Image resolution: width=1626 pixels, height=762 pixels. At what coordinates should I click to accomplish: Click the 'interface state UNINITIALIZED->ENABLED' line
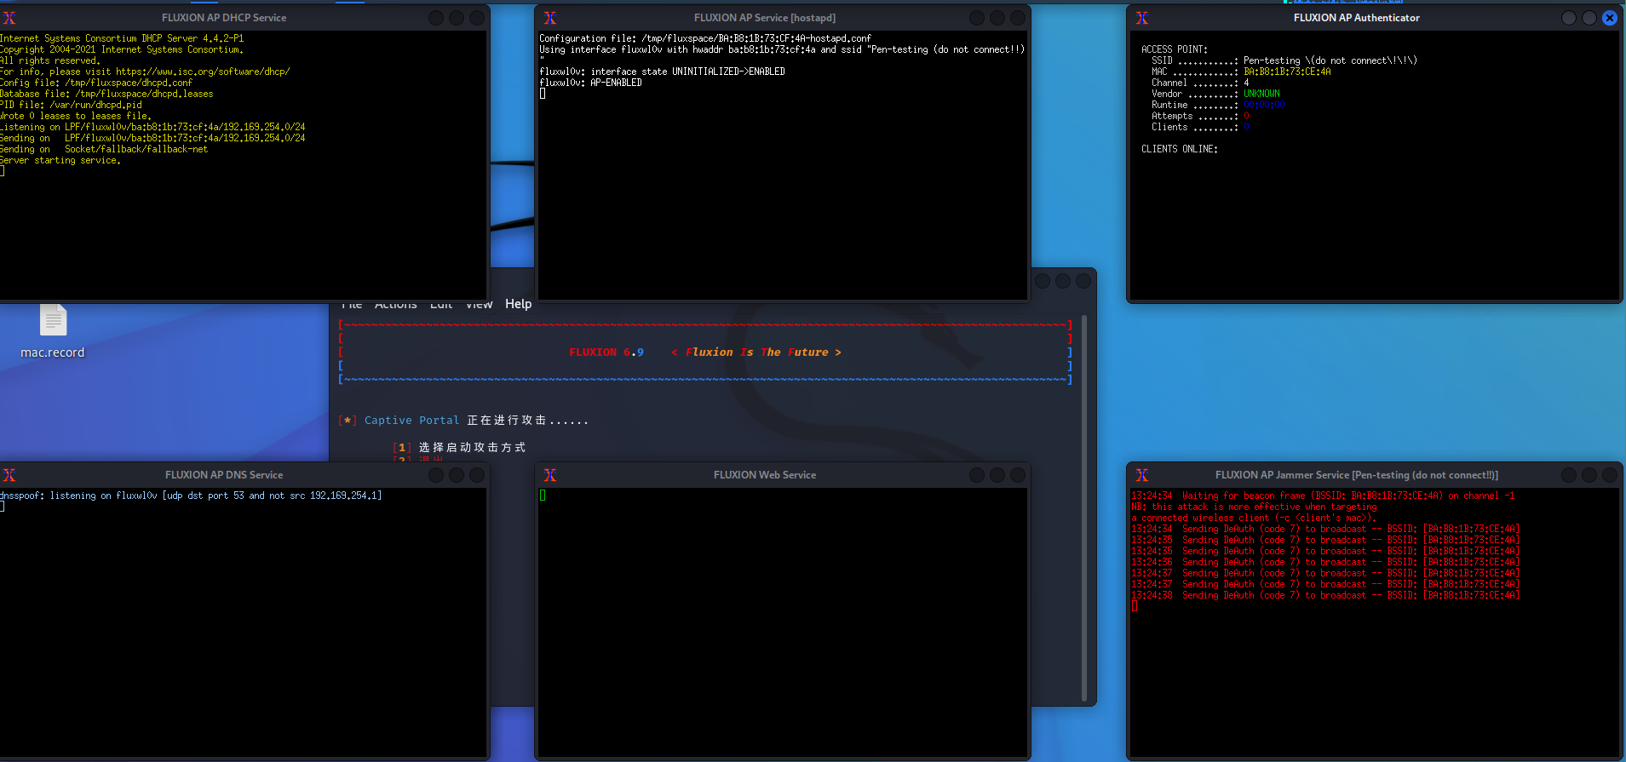coord(662,72)
